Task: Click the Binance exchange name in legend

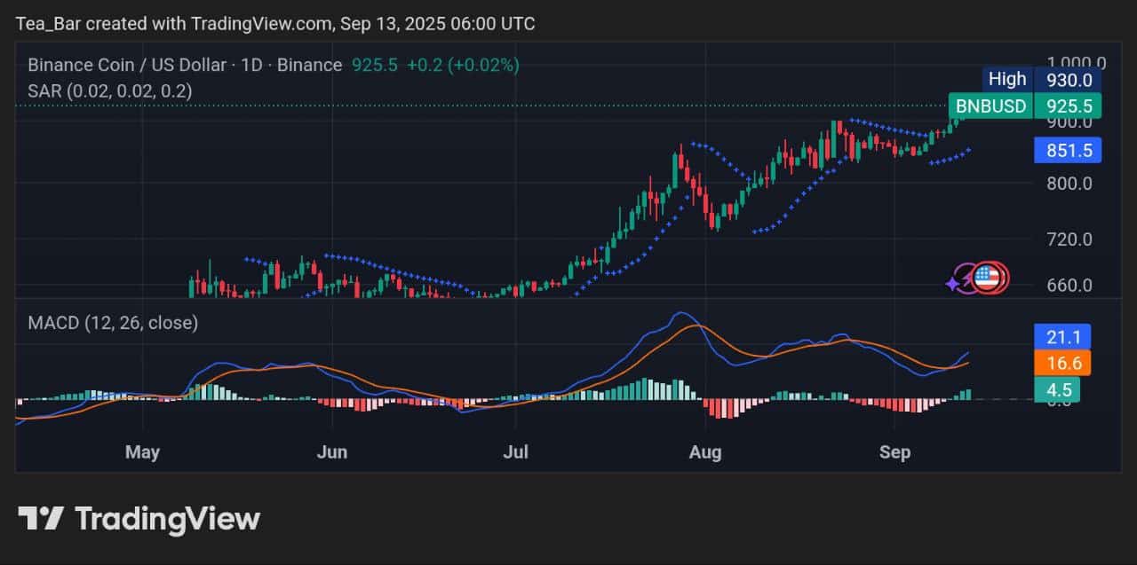Action: (x=306, y=65)
